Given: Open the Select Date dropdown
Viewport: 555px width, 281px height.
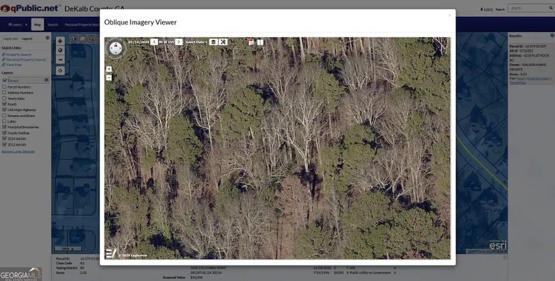Looking at the screenshot, I should pyautogui.click(x=196, y=42).
